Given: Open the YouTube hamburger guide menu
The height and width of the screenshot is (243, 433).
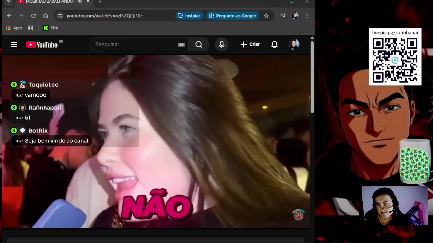Looking at the screenshot, I should (14, 44).
